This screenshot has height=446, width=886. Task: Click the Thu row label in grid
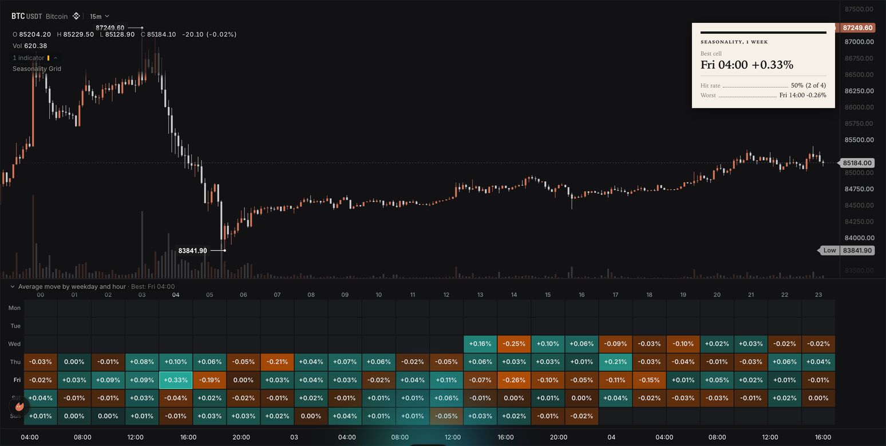(15, 362)
